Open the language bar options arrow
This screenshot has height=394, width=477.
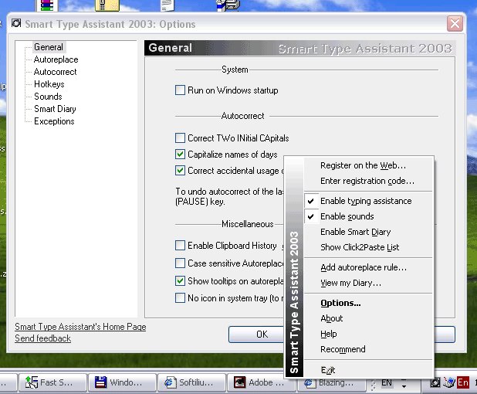[404, 386]
